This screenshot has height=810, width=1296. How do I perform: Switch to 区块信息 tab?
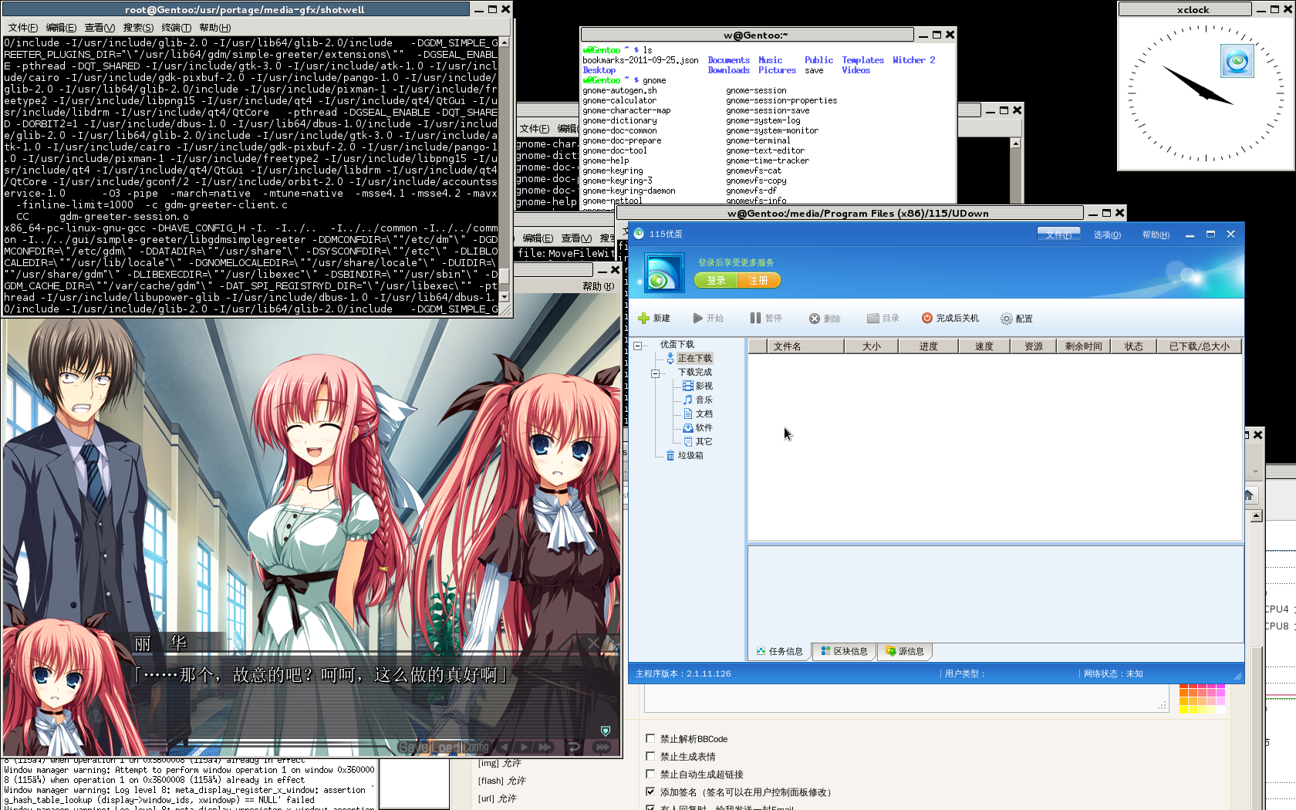click(x=845, y=651)
